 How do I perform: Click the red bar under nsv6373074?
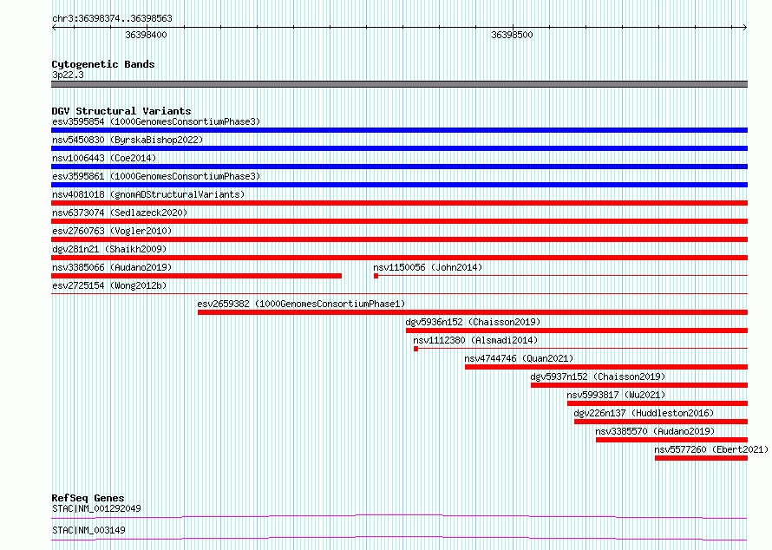399,221
